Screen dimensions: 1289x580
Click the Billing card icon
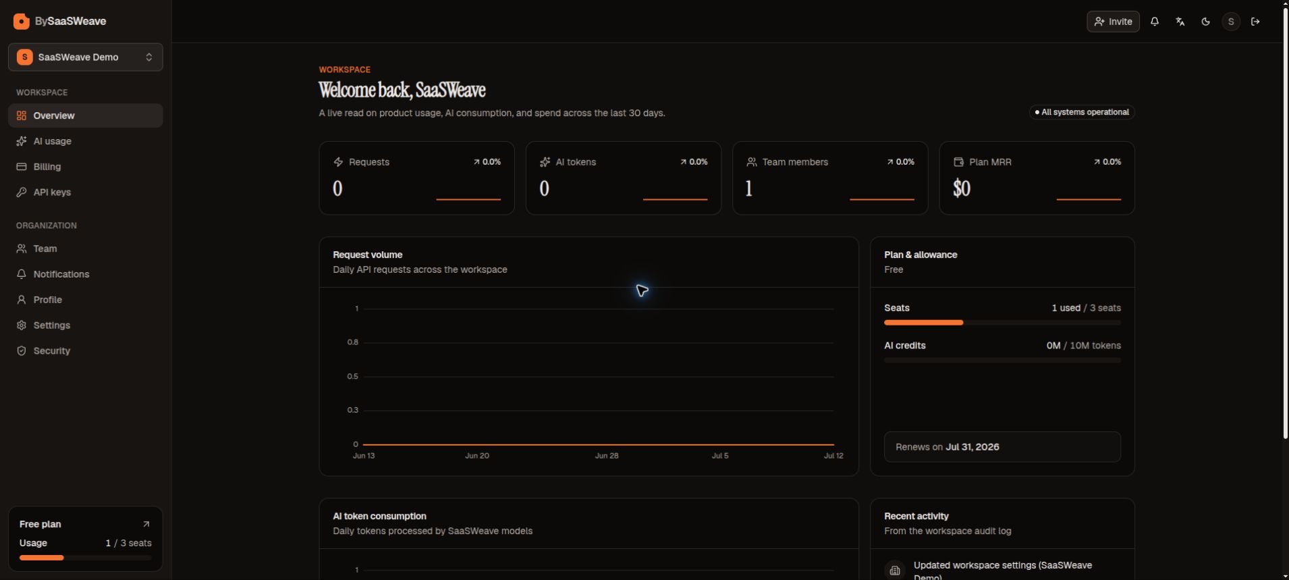[22, 167]
